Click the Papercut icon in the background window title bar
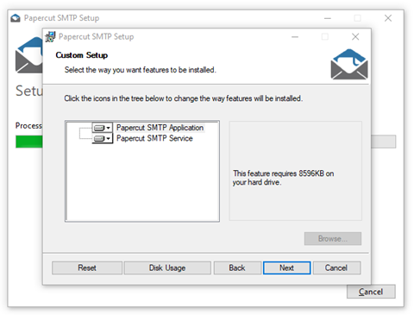The width and height of the screenshot is (414, 315). [x=16, y=18]
